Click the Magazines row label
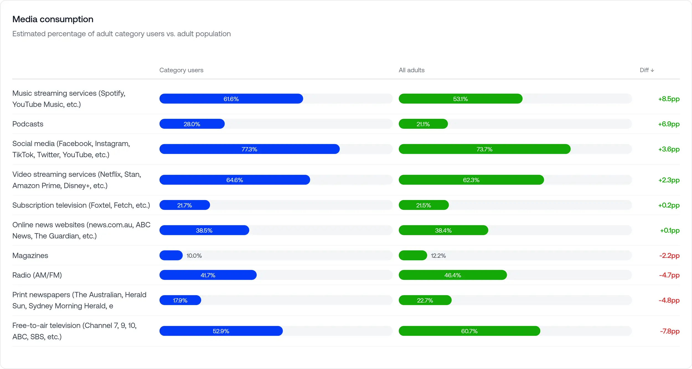This screenshot has height=369, width=692. tap(30, 256)
